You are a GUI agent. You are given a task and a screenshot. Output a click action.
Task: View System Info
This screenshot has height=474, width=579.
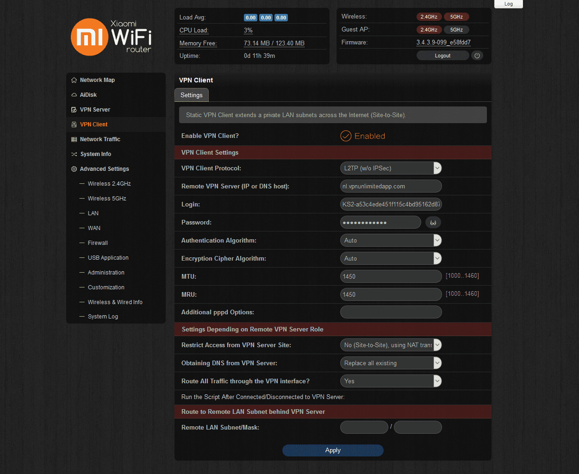tap(95, 154)
